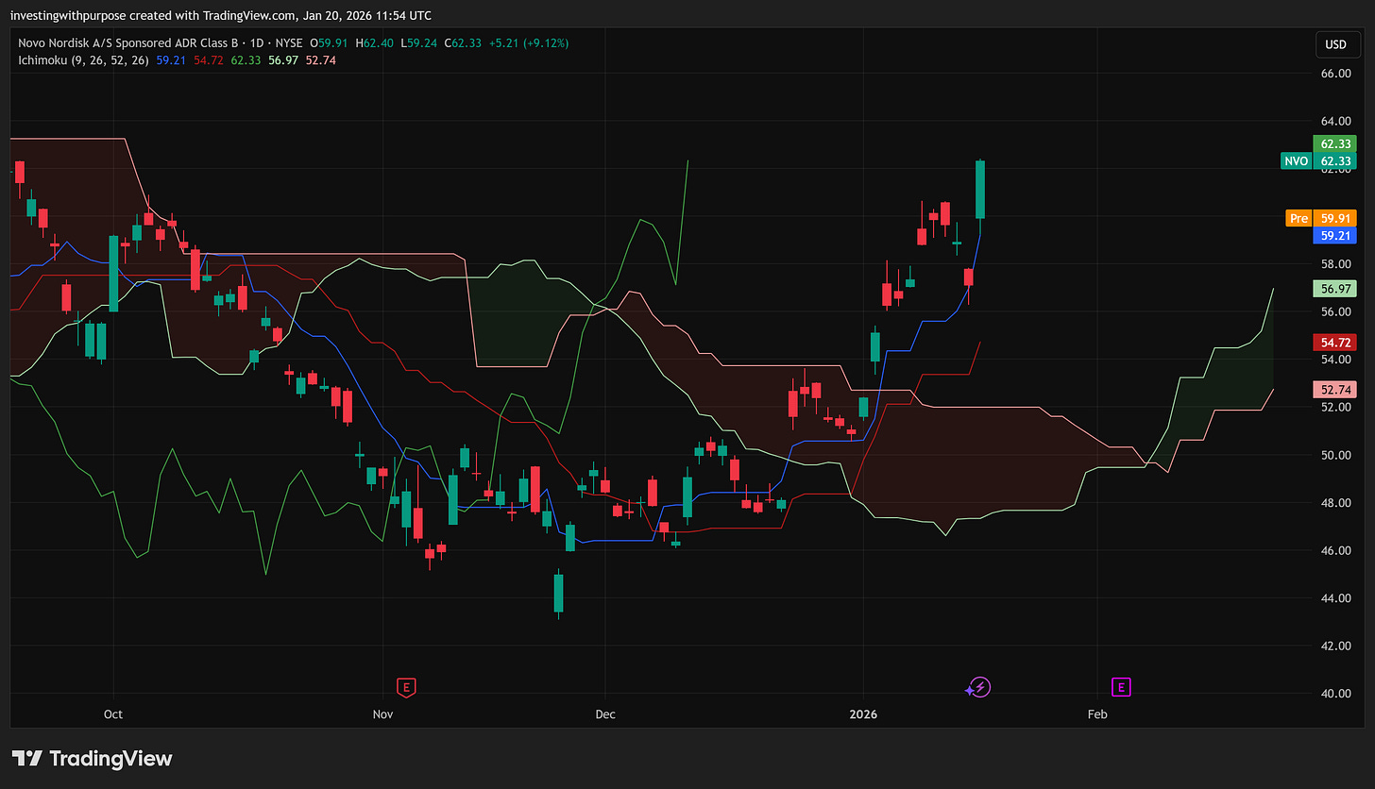Image resolution: width=1375 pixels, height=789 pixels.
Task: Click the Nov label on the time axis
Action: click(382, 714)
